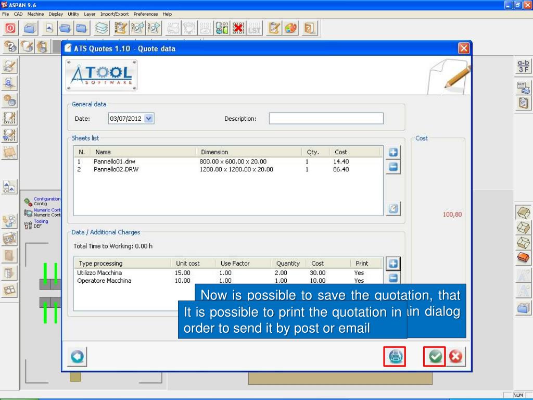Click the Dimension column header
Image resolution: width=533 pixels, height=400 pixels.
[249, 152]
